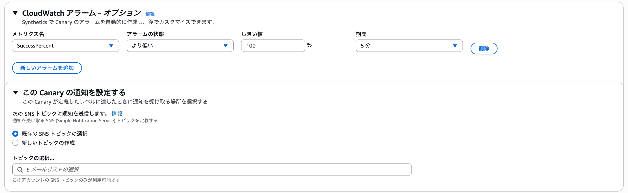The height and width of the screenshot is (193, 628).
Task: Click the arrow icon in SuccessPercent selector
Action: (x=111, y=46)
